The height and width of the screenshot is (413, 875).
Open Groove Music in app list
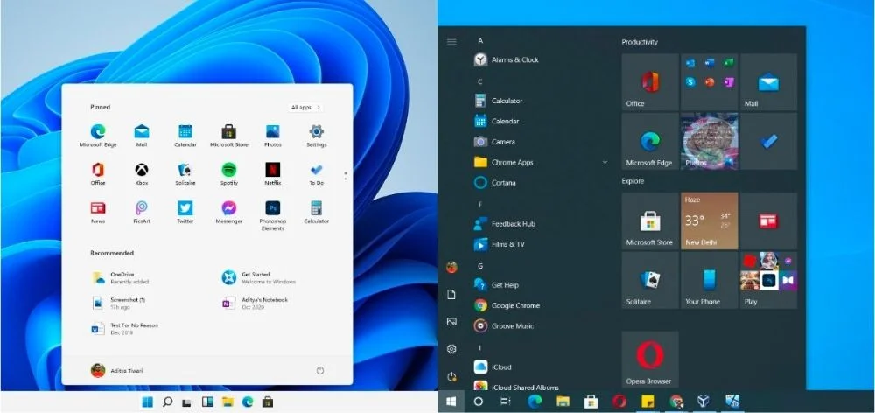pos(504,325)
